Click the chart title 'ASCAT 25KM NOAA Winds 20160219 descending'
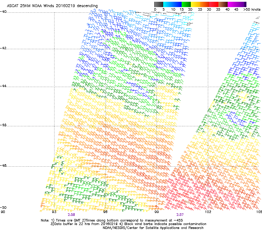 point(52,6)
